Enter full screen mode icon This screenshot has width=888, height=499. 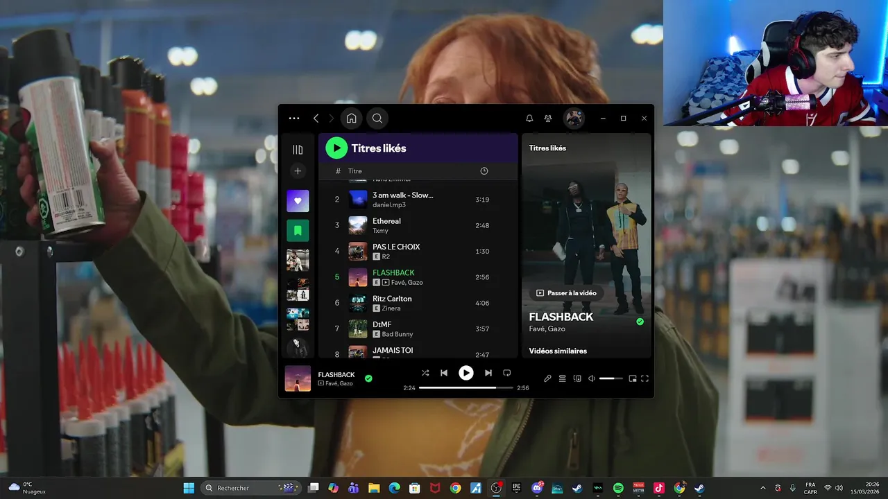click(644, 378)
